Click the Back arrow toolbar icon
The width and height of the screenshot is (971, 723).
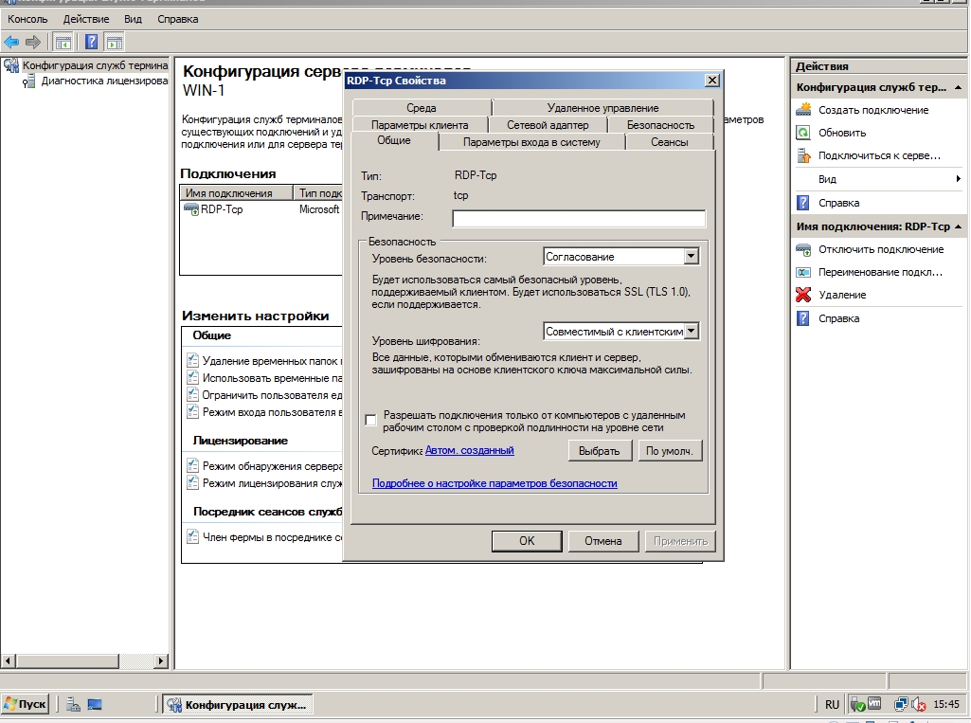(x=11, y=42)
